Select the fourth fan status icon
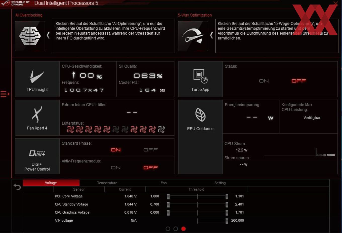The image size is (342, 233). coord(98,129)
